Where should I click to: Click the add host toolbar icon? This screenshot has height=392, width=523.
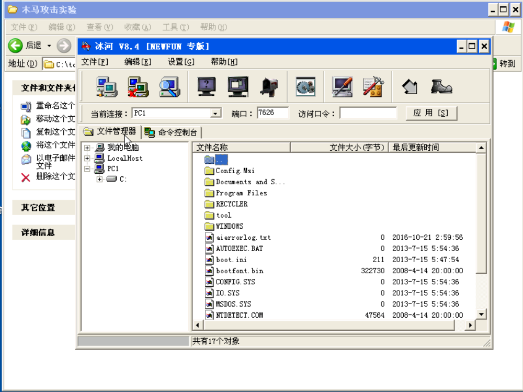(x=106, y=87)
